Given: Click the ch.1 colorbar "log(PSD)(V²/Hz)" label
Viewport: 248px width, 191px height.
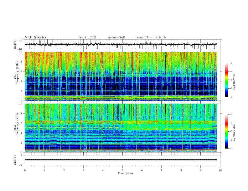Looking at the screenshot, I should (x=235, y=81).
